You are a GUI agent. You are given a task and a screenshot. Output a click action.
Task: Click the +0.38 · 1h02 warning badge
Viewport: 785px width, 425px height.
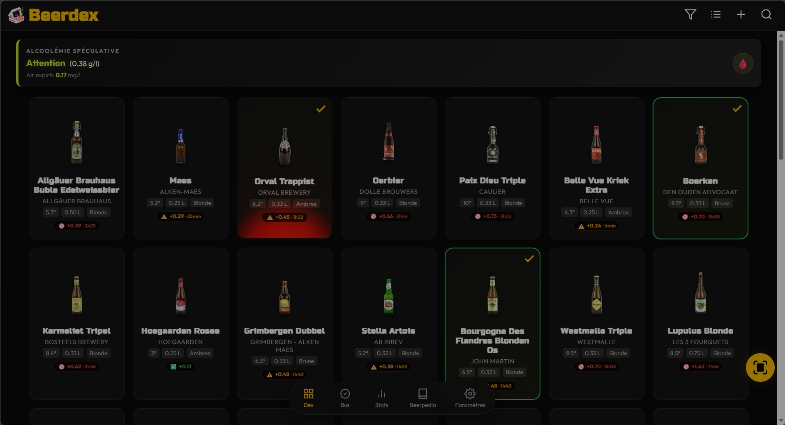[388, 367]
